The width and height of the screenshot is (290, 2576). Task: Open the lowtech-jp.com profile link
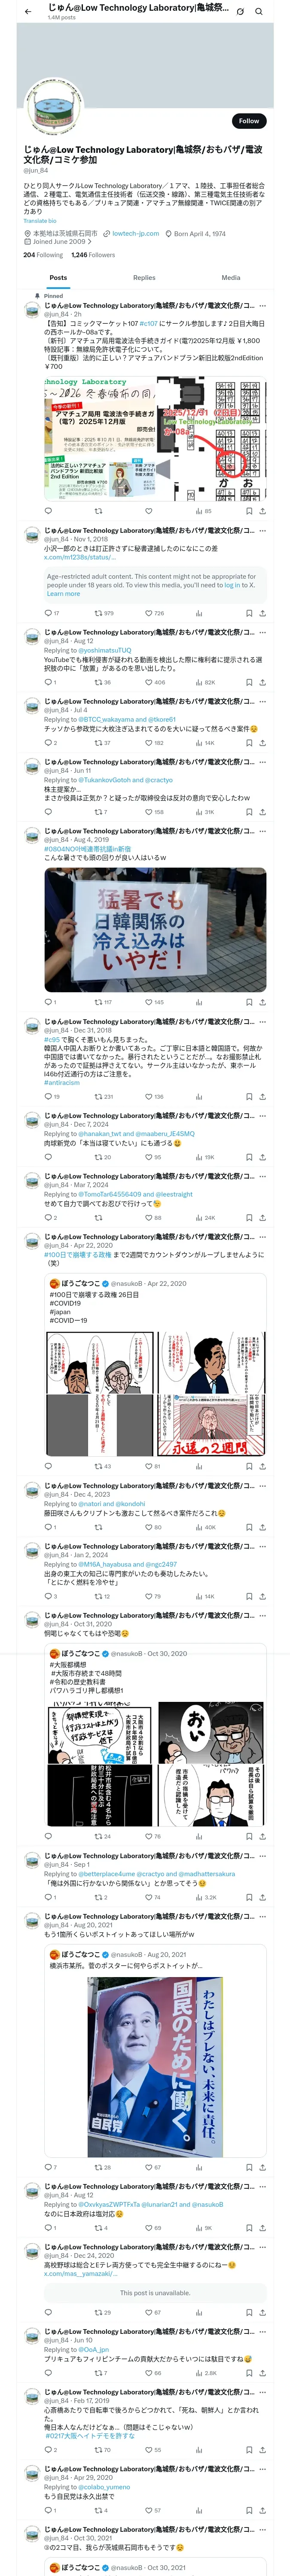[135, 234]
